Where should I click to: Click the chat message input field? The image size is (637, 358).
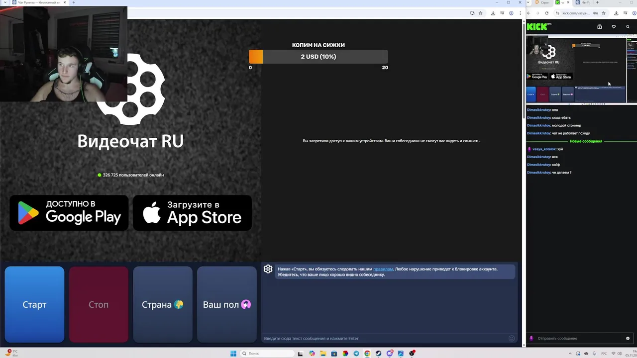384,338
